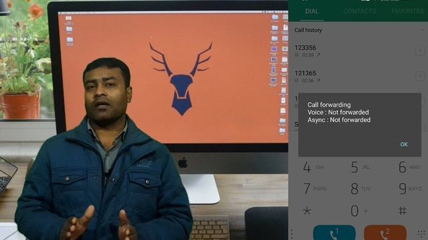Call using the teal SIM 1 button

[x=334, y=233]
